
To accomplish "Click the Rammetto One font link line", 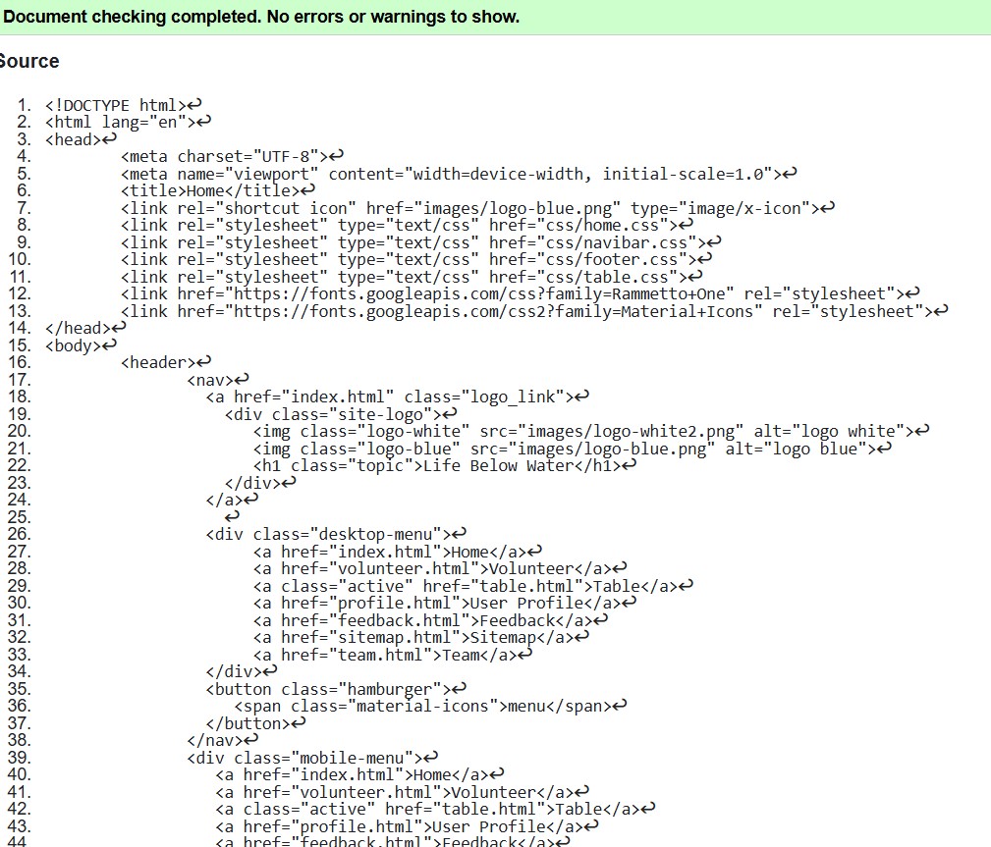I will 512,293.
